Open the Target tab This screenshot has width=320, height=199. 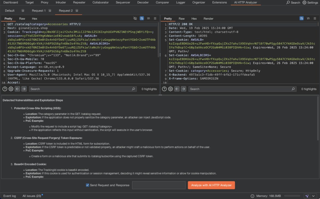pos(30,2)
